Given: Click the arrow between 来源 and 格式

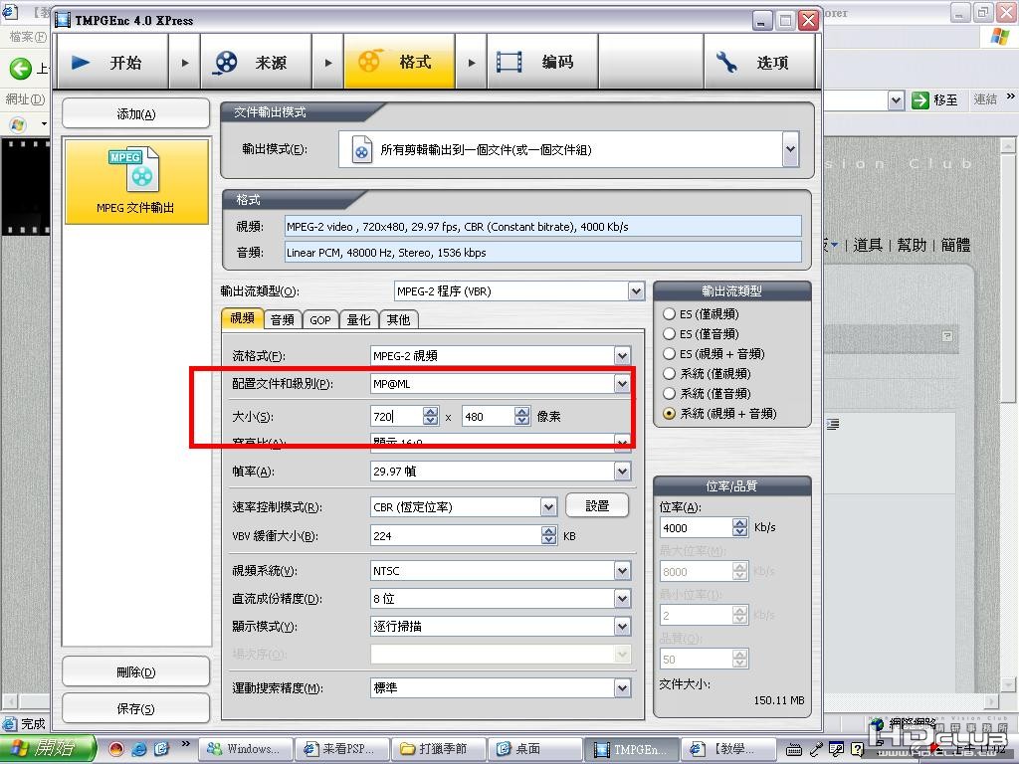Looking at the screenshot, I should pyautogui.click(x=328, y=63).
